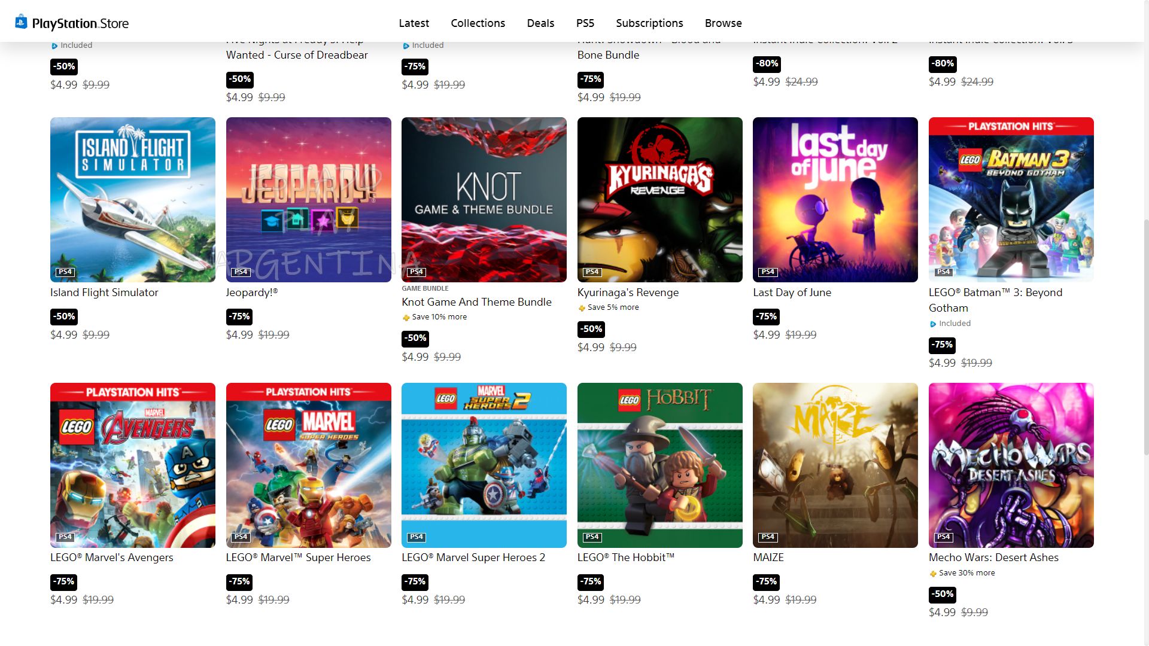Open the Collections menu item

click(478, 23)
